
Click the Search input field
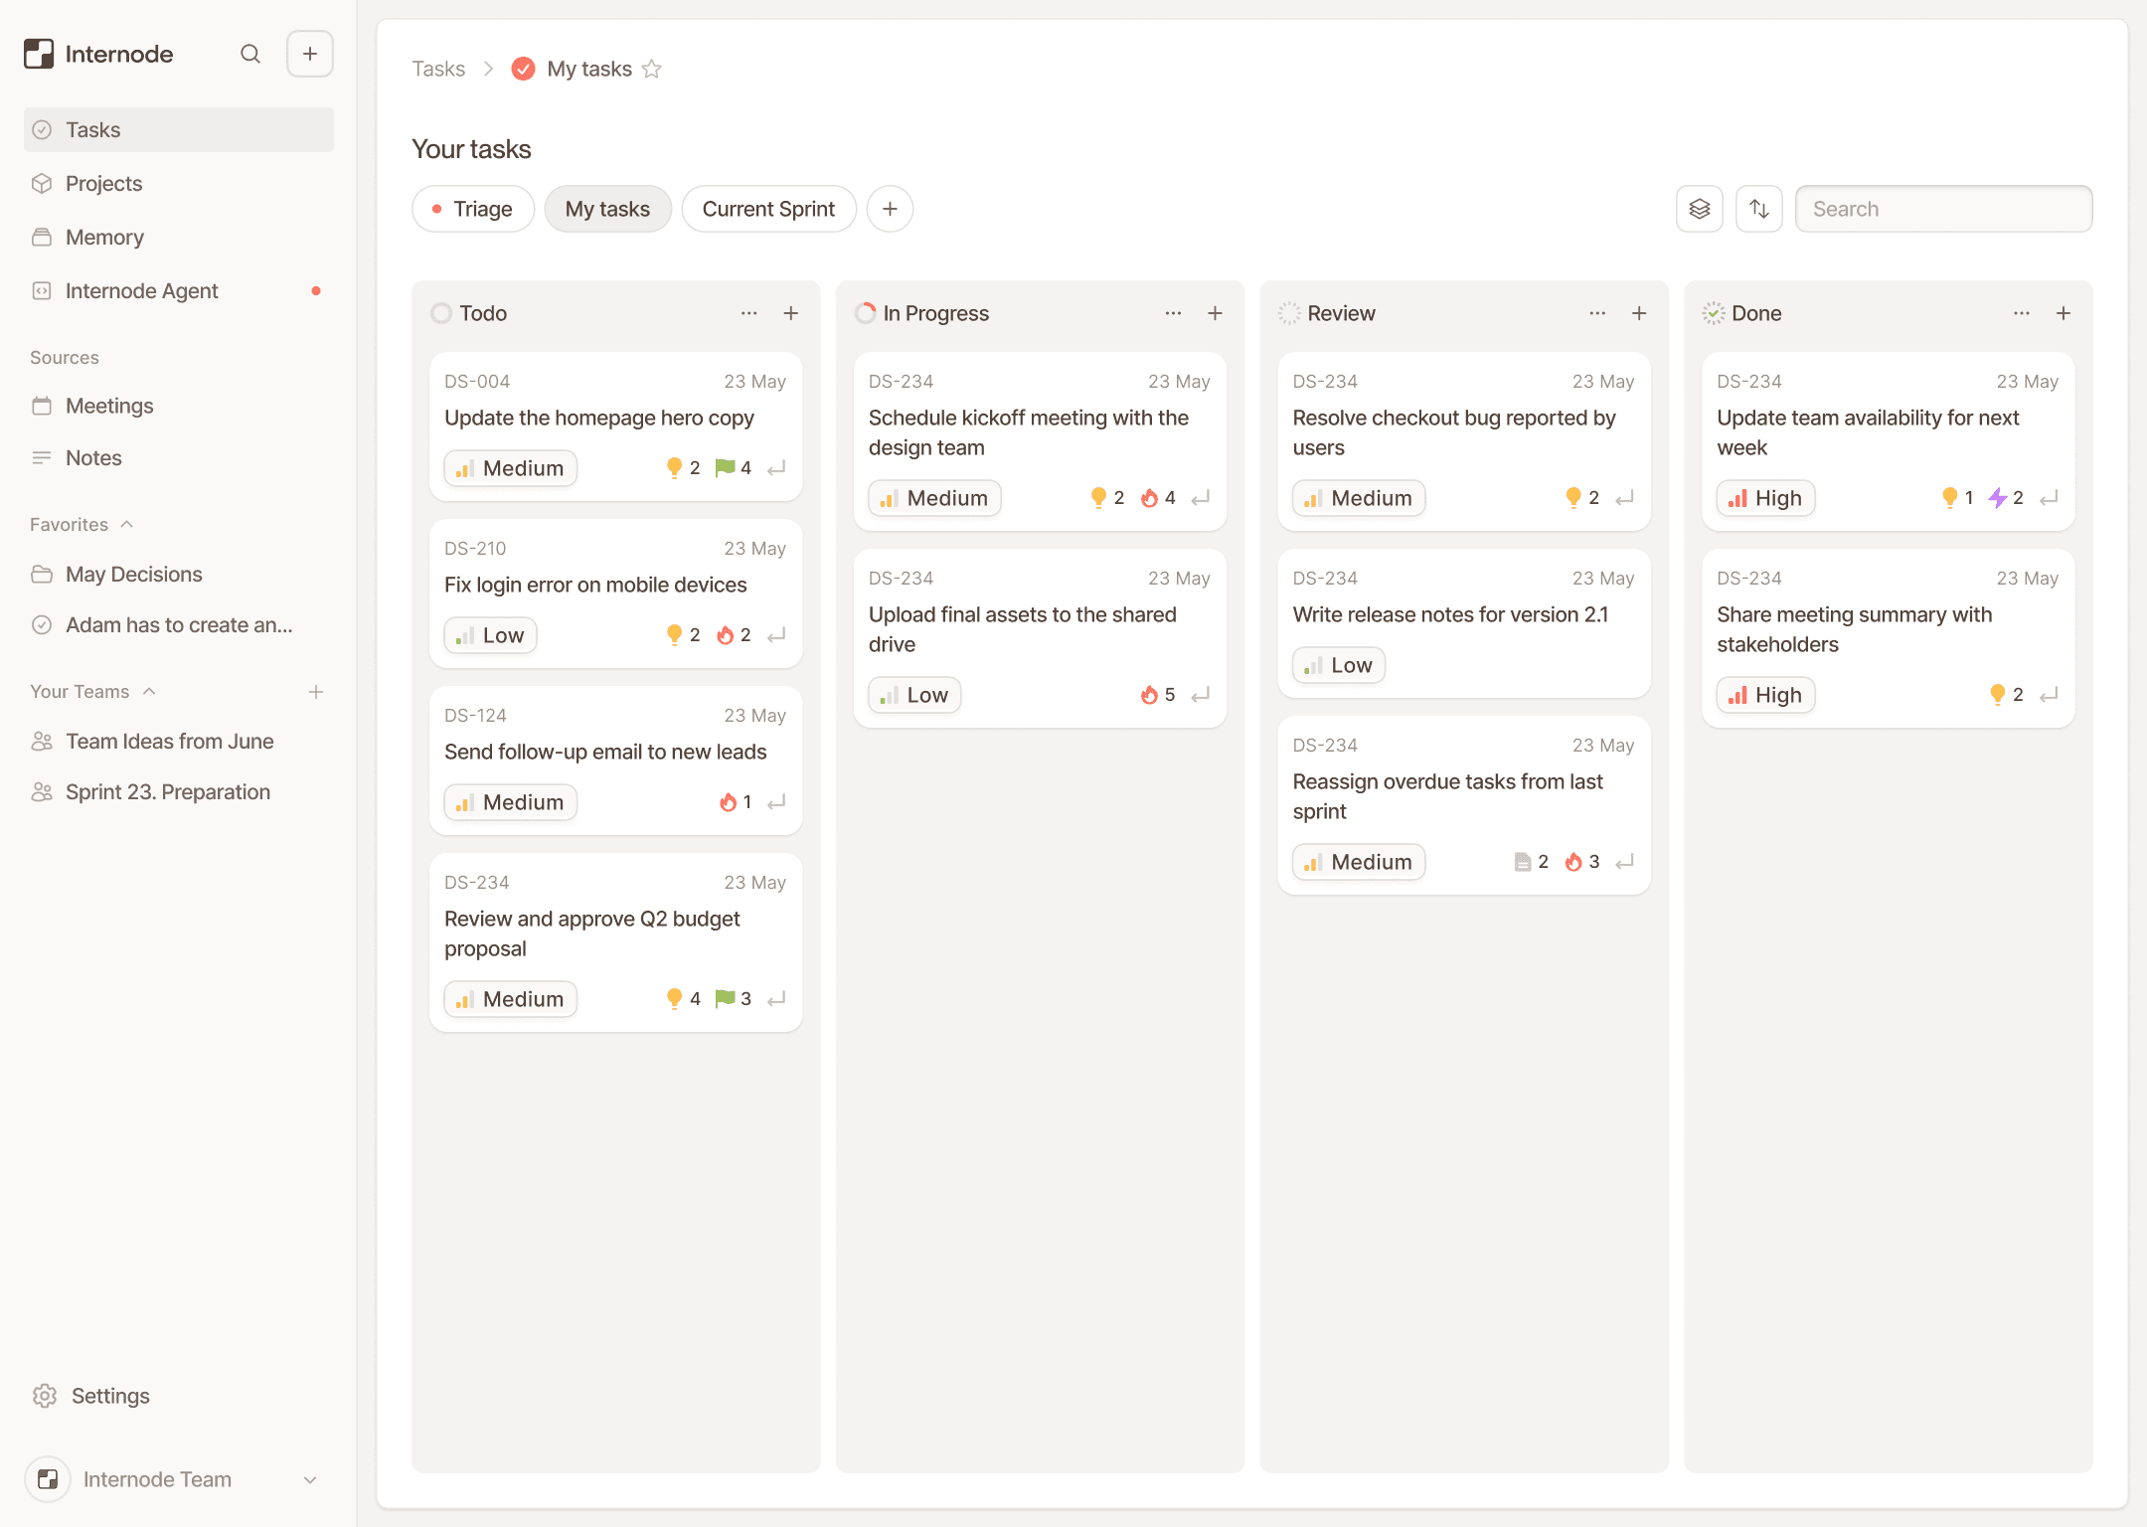click(x=1943, y=209)
